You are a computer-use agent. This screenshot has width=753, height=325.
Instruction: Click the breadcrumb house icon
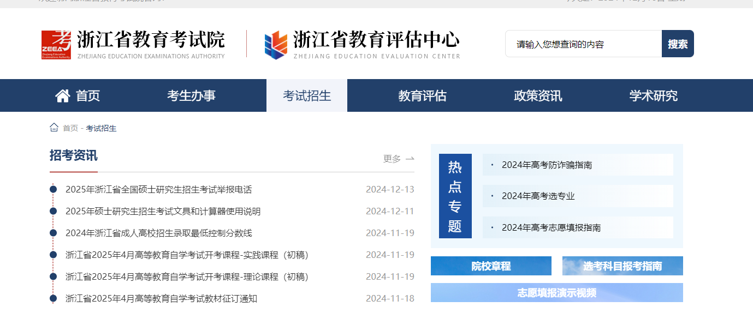[x=54, y=128]
